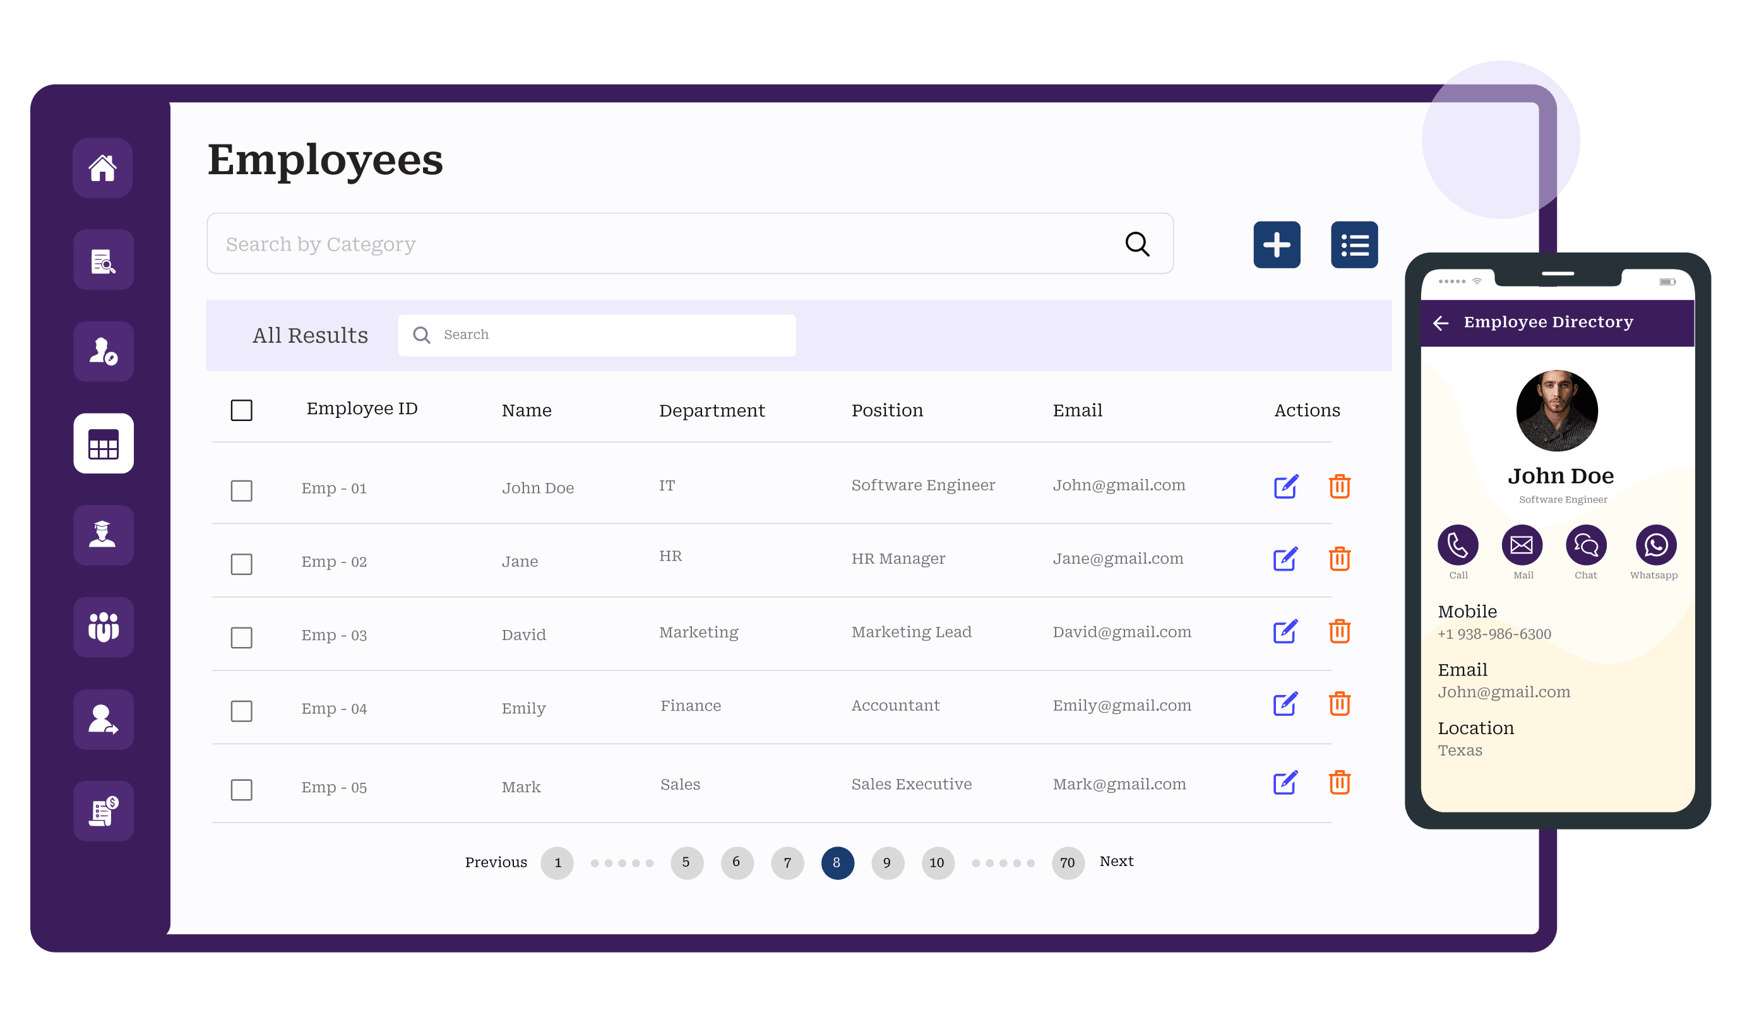
Task: Go to the Previous page
Action: [496, 862]
